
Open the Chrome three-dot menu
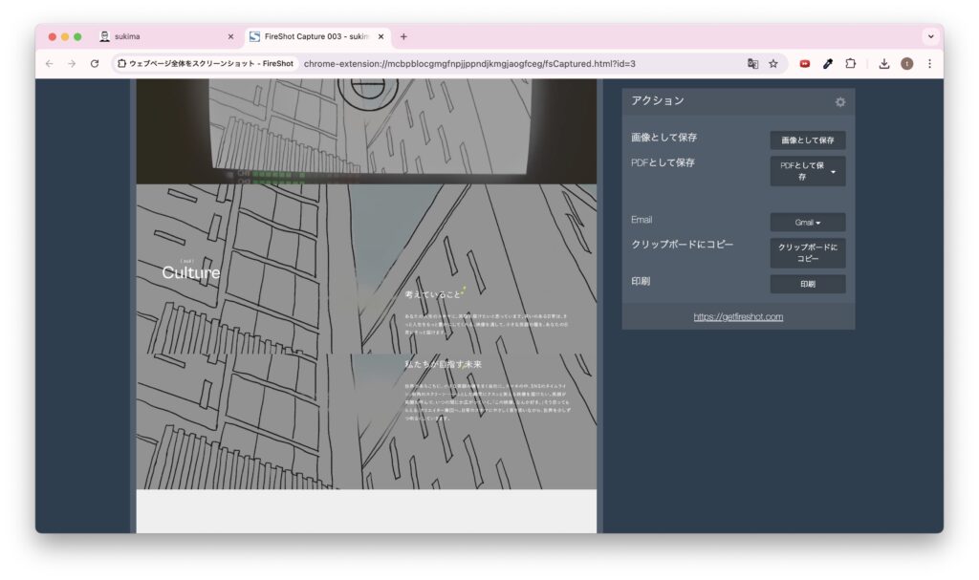click(929, 63)
